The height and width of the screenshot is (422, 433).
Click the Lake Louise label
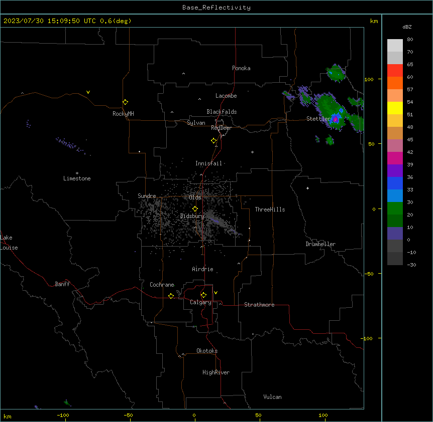(9, 243)
